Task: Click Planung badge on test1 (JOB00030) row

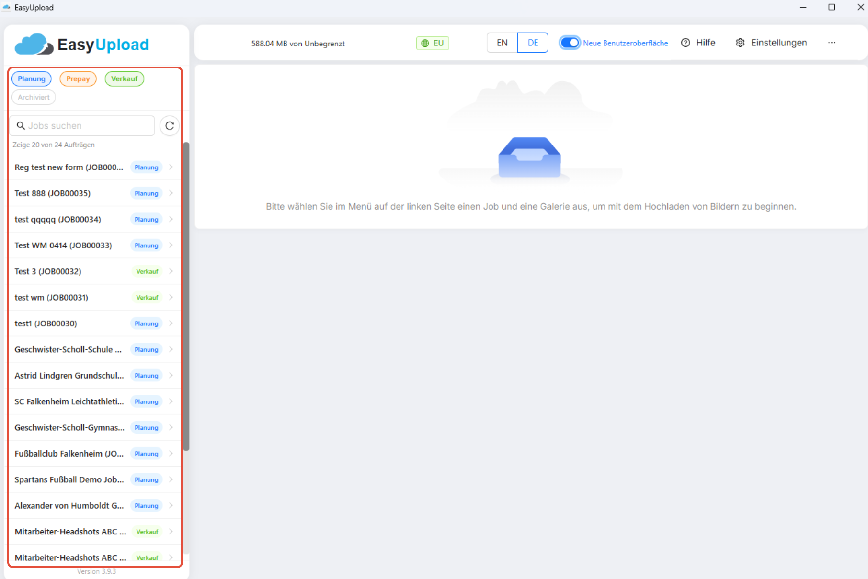Action: (146, 323)
